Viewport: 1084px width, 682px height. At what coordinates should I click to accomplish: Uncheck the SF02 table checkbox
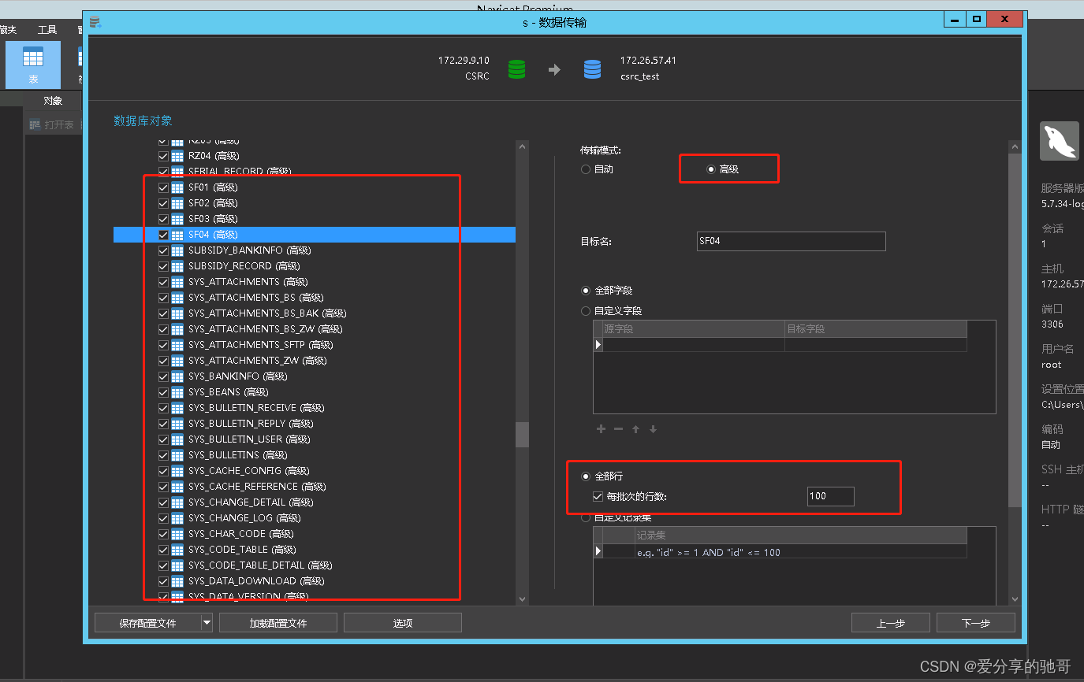[x=163, y=203]
